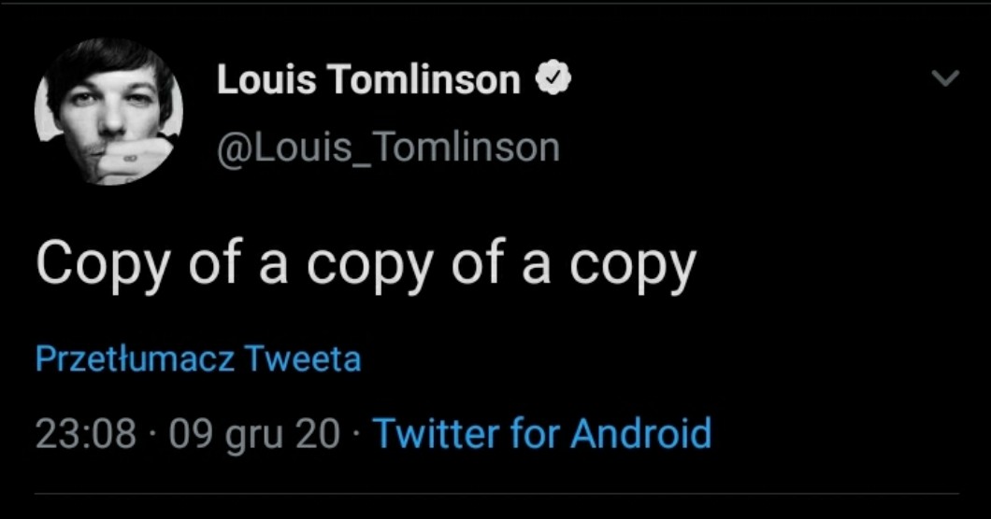Click the word Przetłumacz in the translate link
Image resolution: width=991 pixels, height=519 pixels.
[135, 358]
